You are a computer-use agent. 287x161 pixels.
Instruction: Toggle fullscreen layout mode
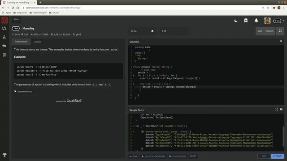(x=280, y=31)
